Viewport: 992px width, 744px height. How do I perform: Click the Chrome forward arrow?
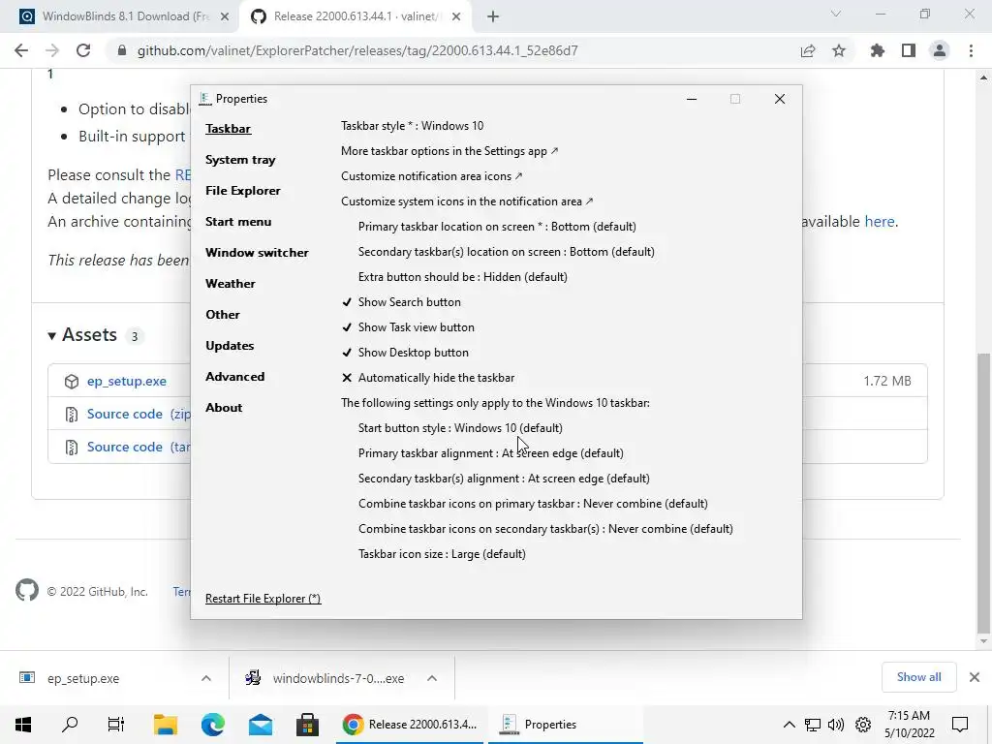52,50
